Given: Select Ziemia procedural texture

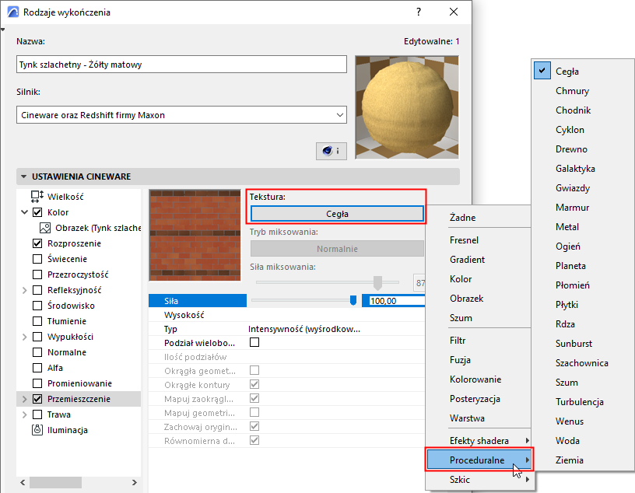Looking at the screenshot, I should (570, 460).
